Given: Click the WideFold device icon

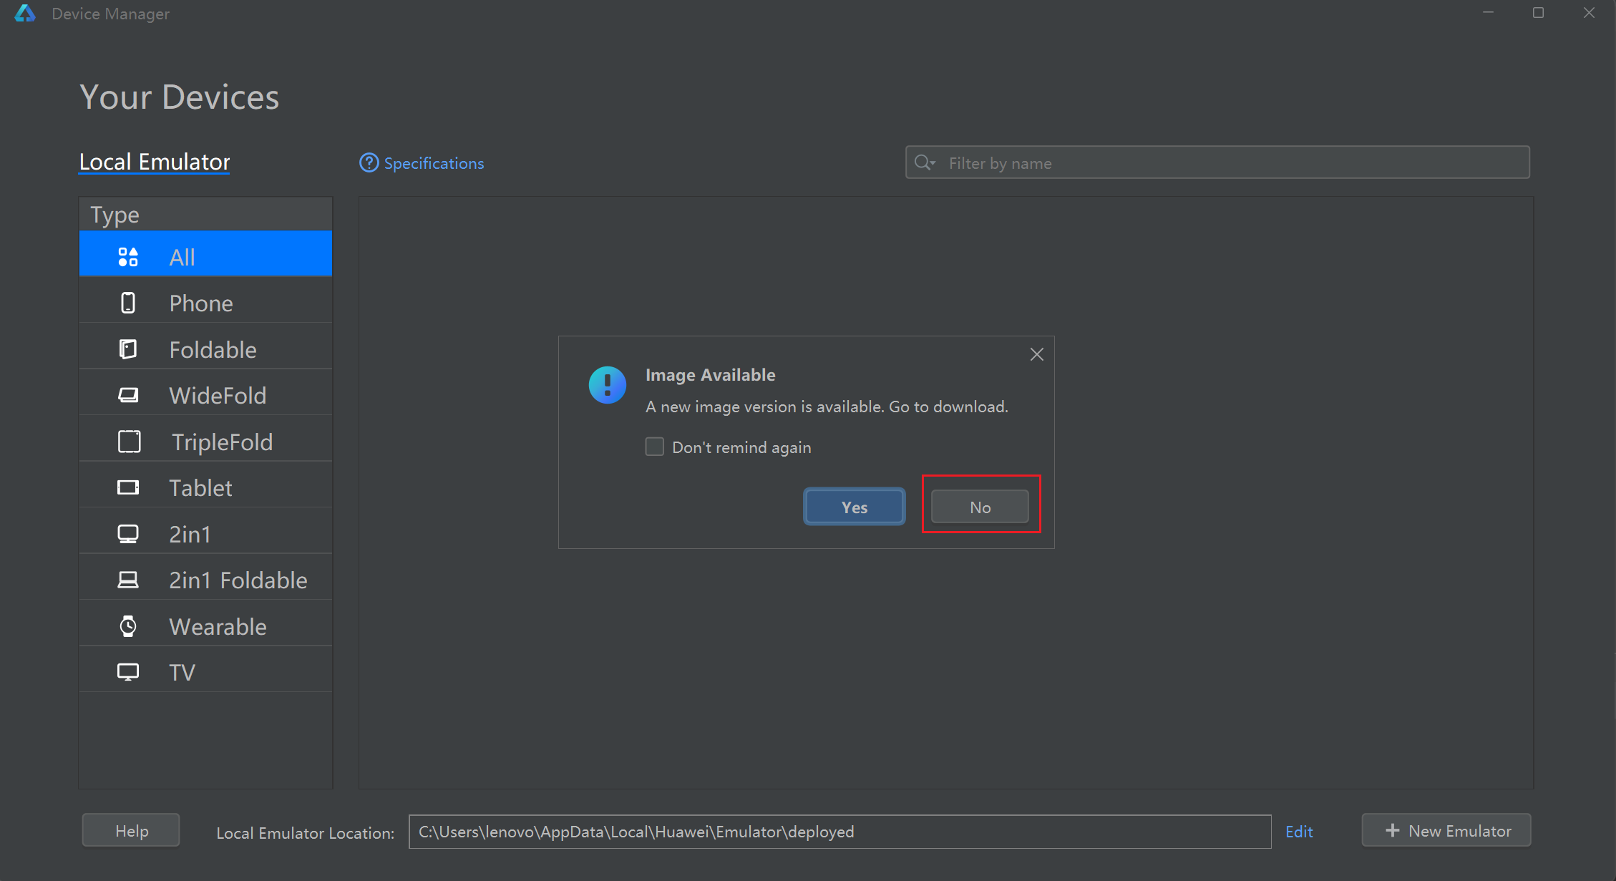Looking at the screenshot, I should 128,395.
